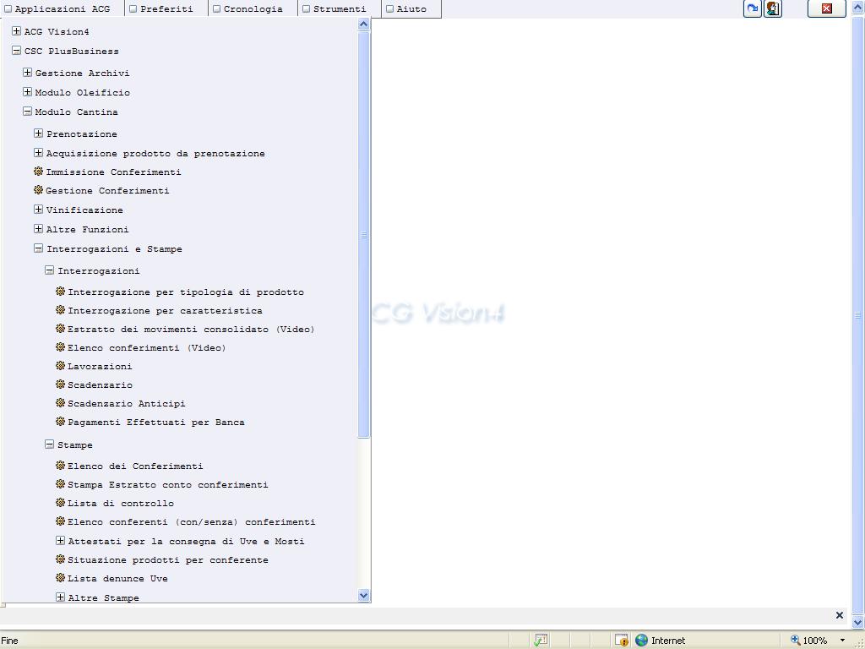Screen dimensions: 865x649
Task: Click gear icon beside Lista di controllo
Action: pyautogui.click(x=60, y=503)
